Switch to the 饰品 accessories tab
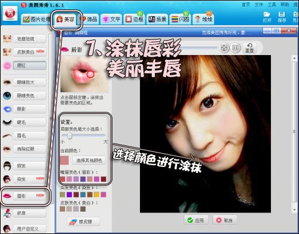This screenshot has width=299, height=234. [89, 19]
